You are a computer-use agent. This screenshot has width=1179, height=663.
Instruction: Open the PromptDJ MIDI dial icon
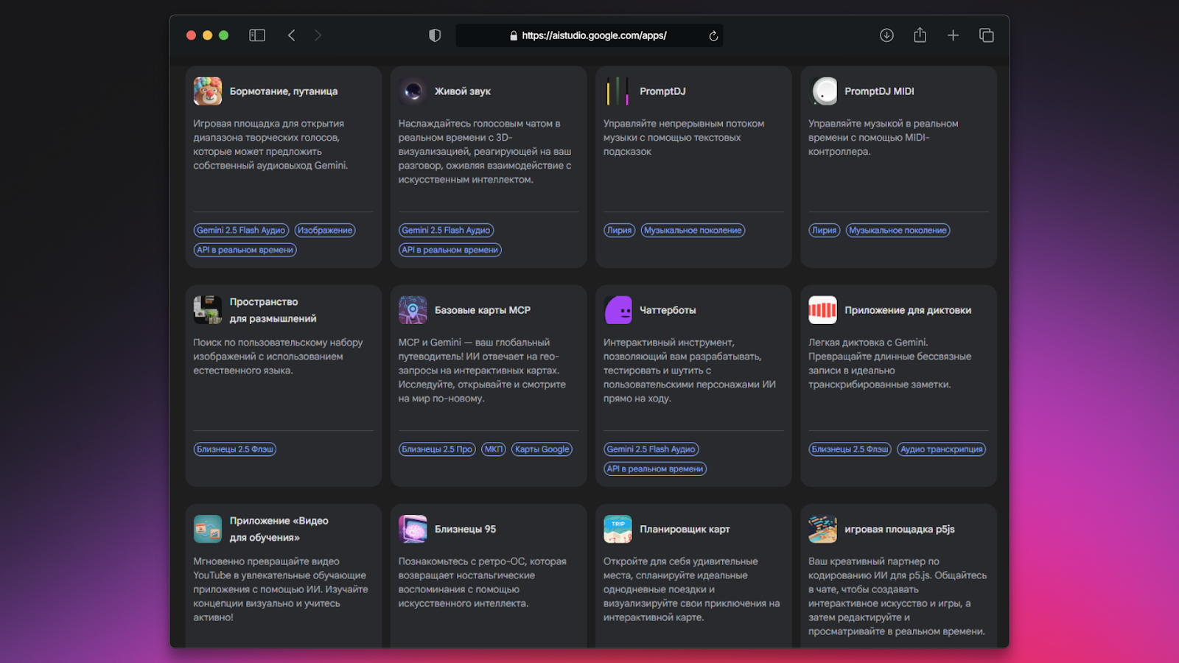823,91
